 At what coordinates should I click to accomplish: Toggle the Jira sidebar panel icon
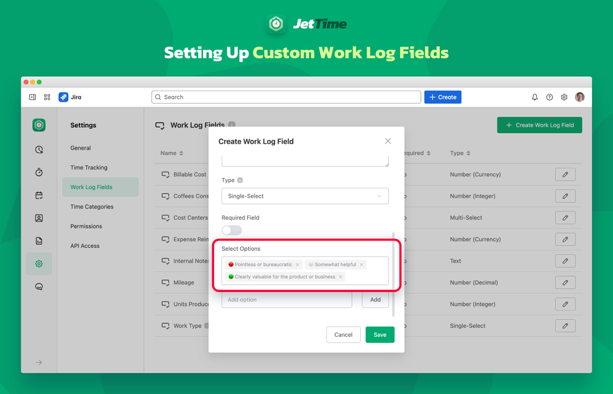coord(33,97)
